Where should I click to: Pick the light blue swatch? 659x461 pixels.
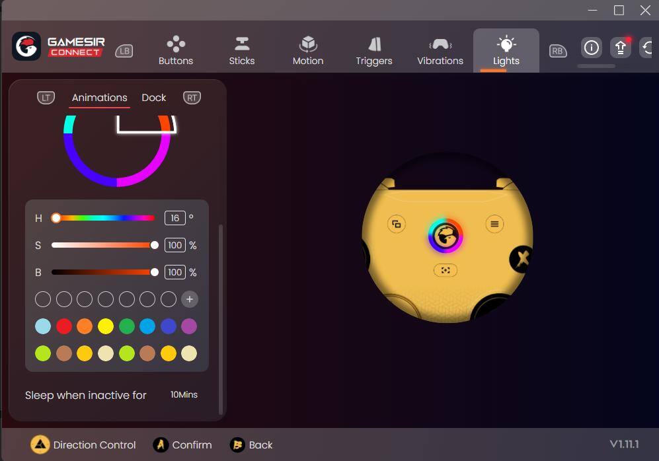click(43, 326)
